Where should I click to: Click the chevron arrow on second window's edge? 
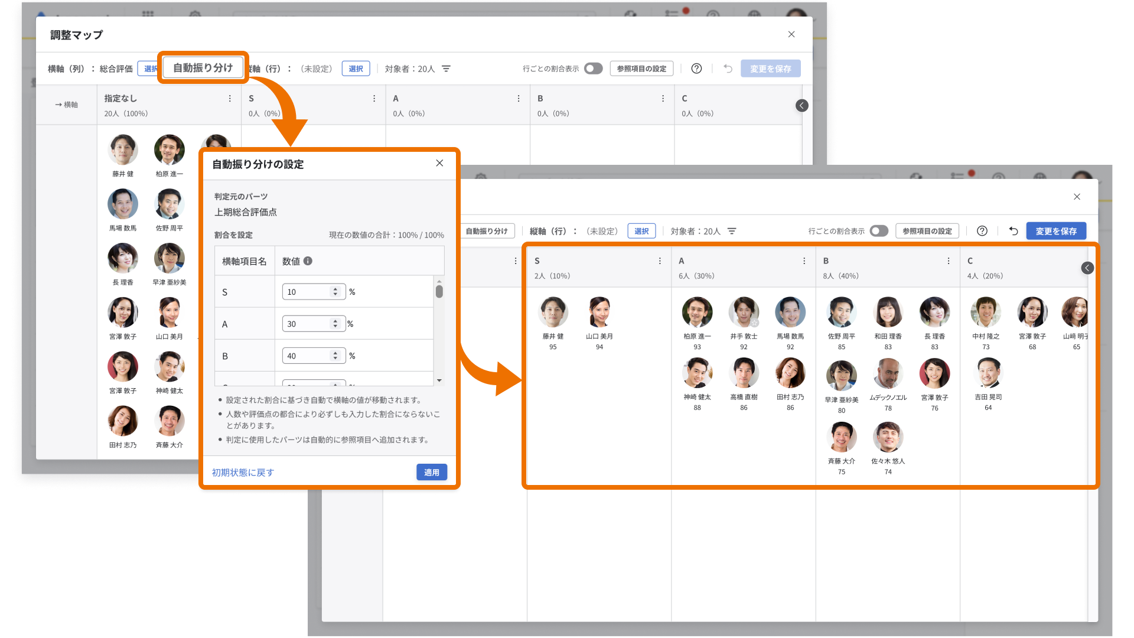point(1087,268)
